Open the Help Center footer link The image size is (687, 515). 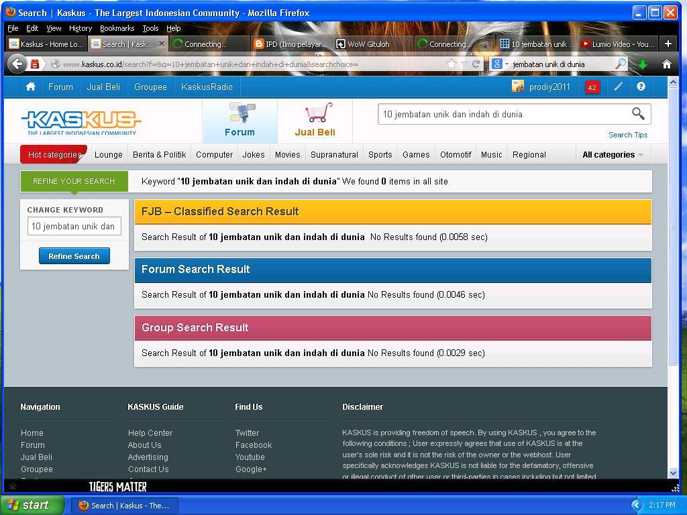click(x=150, y=433)
